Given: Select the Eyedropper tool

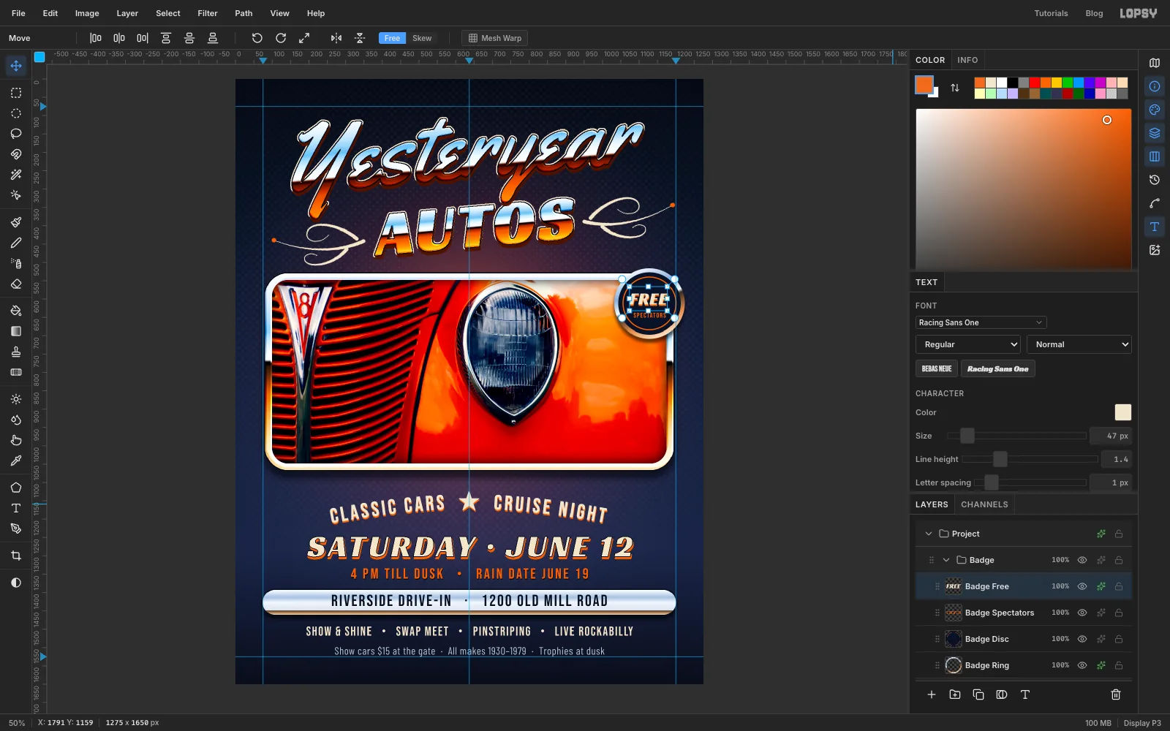Looking at the screenshot, I should (16, 461).
